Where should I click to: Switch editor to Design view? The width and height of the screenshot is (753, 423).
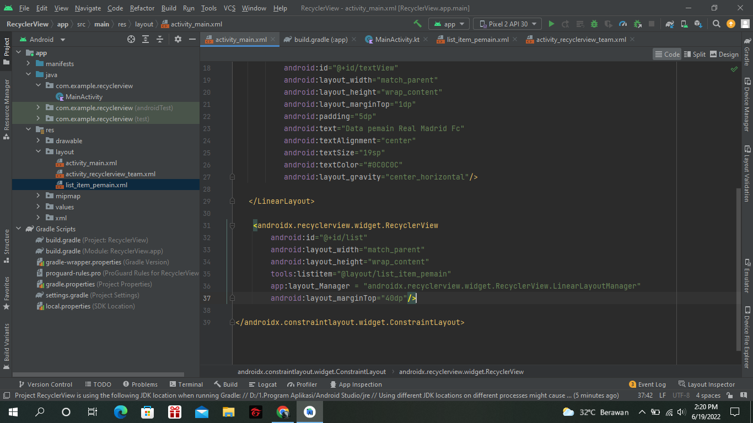coord(724,54)
